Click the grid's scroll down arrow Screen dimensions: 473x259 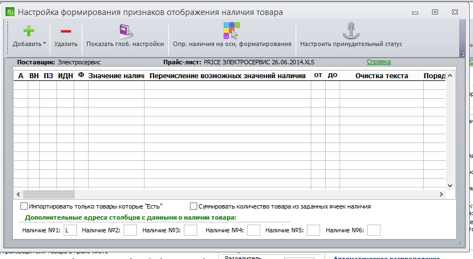tap(450, 186)
